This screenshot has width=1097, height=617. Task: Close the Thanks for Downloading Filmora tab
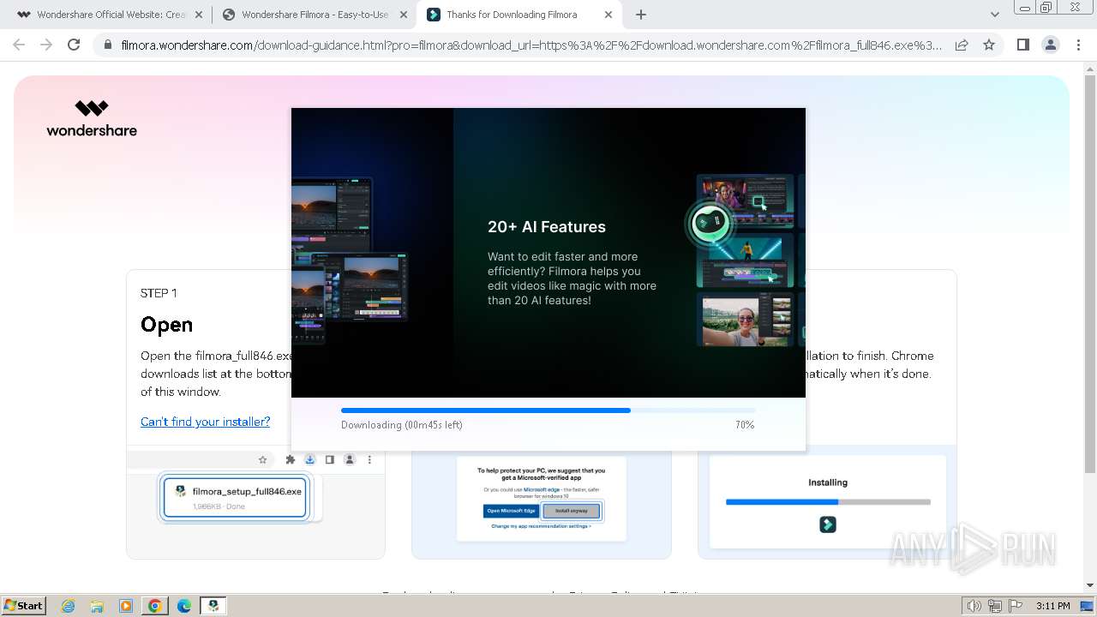point(608,15)
